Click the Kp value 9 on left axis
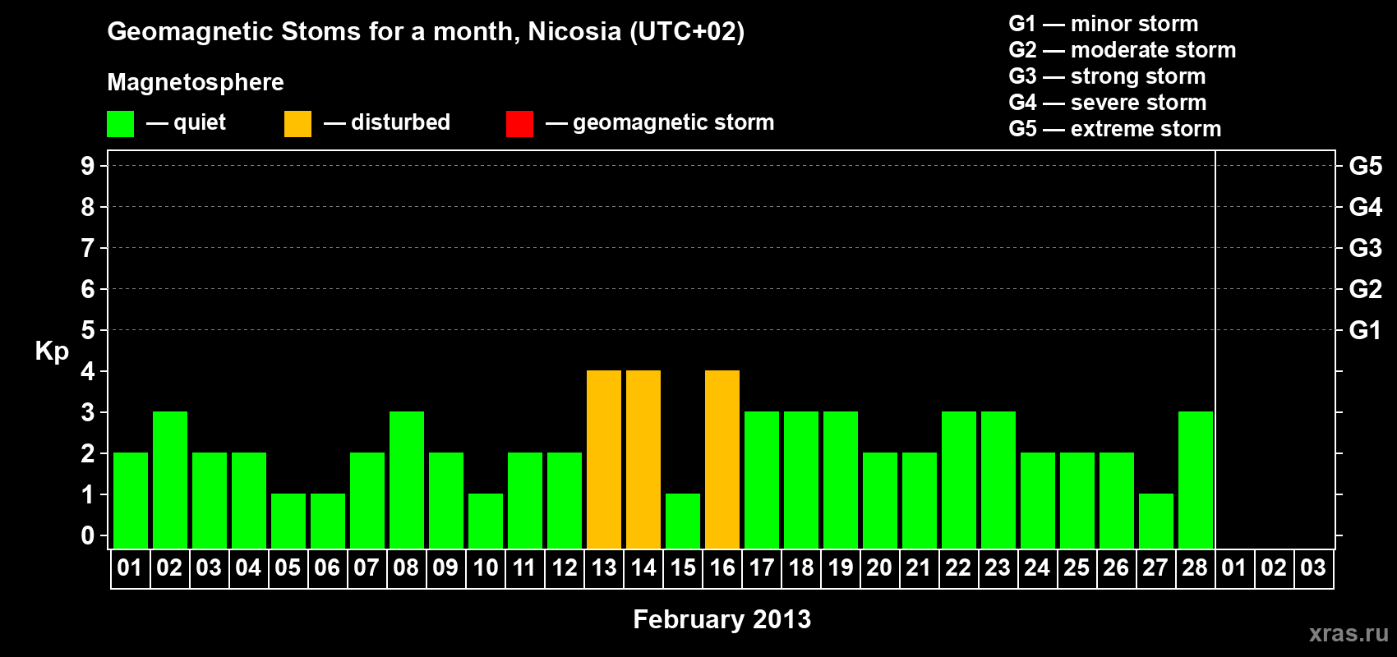The width and height of the screenshot is (1397, 657). pos(88,166)
